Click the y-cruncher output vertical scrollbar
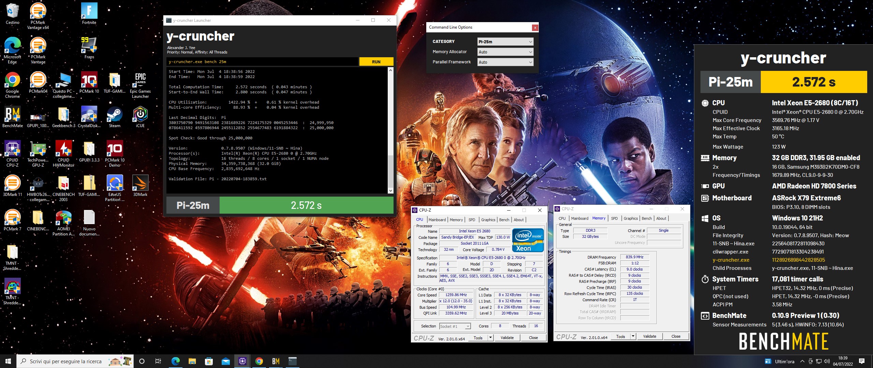The height and width of the screenshot is (368, 873). 391,131
